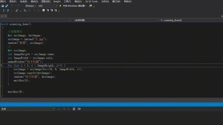The width and height of the screenshot is (223, 125).
Task: Click the namedWindow call line
Action: coord(25,62)
